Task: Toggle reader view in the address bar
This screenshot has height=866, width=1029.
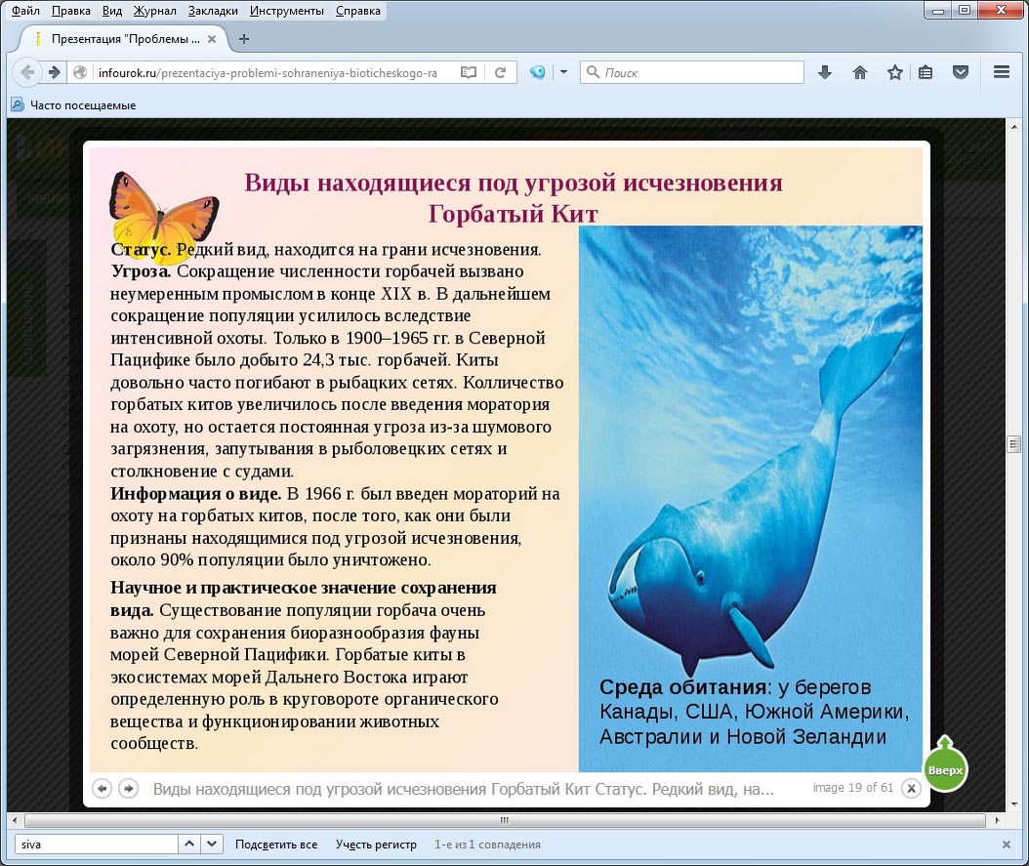Action: coord(470,72)
